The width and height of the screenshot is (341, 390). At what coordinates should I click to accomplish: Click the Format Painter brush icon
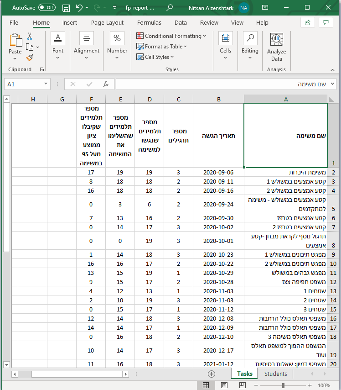coord(30,58)
